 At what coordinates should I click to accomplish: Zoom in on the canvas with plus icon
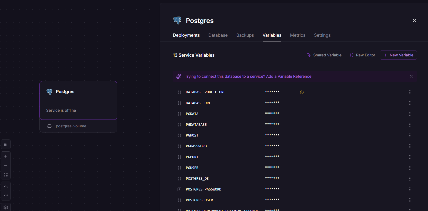click(x=6, y=156)
